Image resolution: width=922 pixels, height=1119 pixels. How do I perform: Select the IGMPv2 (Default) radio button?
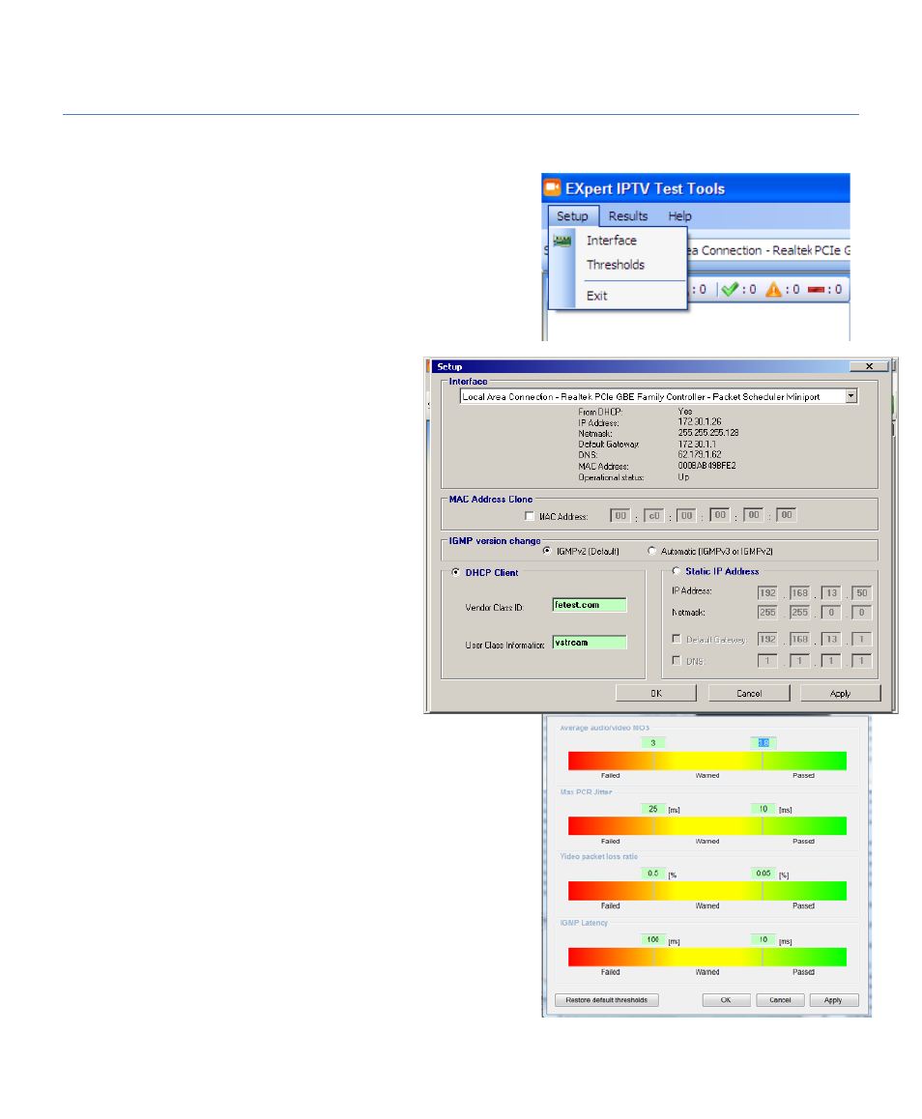pos(547,551)
